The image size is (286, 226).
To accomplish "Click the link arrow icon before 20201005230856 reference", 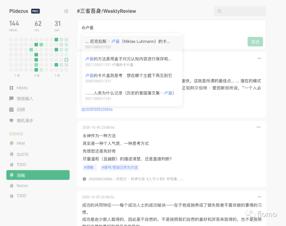I will 84,179.
